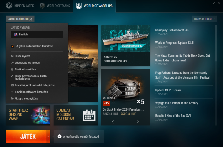Click the World of Warships anchor icon
223x147 pixels.
(x=79, y=6)
